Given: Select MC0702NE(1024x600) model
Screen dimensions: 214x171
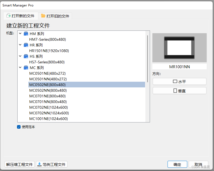Looking at the screenshot, I should tap(48, 107).
